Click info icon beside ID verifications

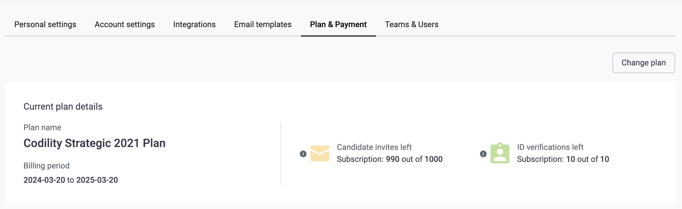pos(483,154)
